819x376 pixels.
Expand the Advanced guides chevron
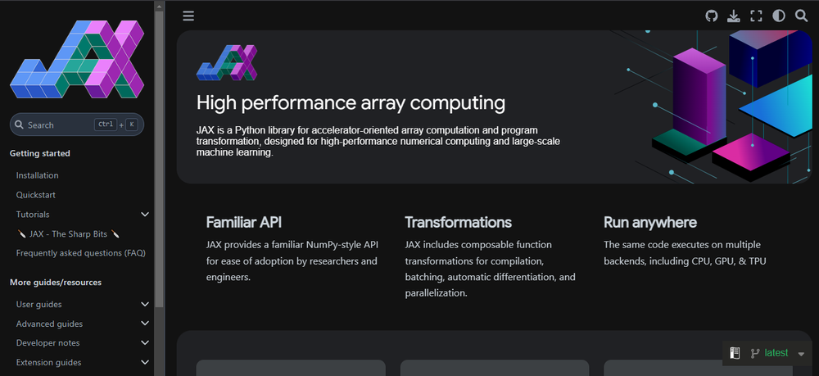tap(145, 324)
